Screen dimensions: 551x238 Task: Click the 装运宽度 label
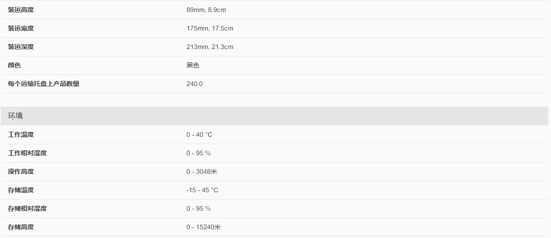(x=21, y=28)
